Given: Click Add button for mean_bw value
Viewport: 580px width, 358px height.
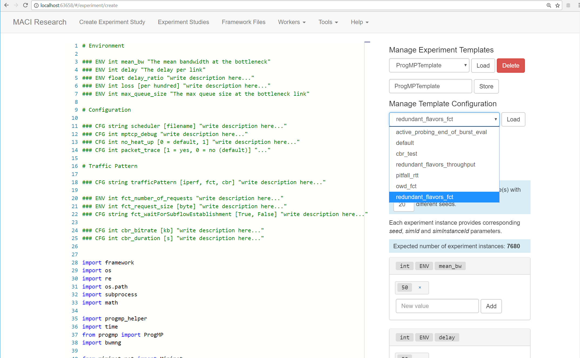Looking at the screenshot, I should 491,306.
